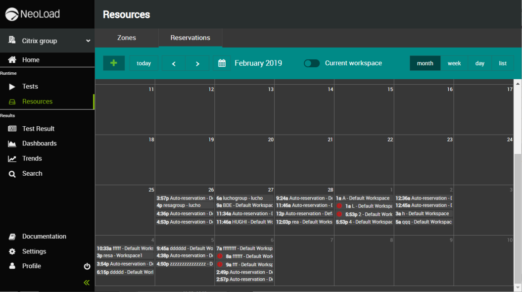Viewport: 522px width, 292px height.
Task: Expand the Citrix group workspace dropdown
Action: pos(88,41)
